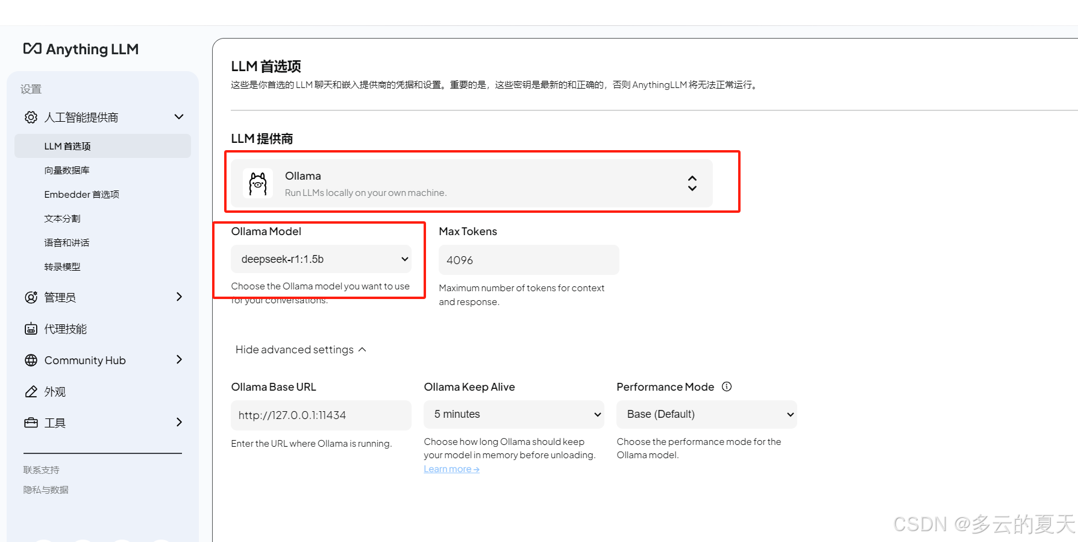Image resolution: width=1078 pixels, height=542 pixels.
Task: Expand the Community Hub chevron
Action: click(179, 359)
